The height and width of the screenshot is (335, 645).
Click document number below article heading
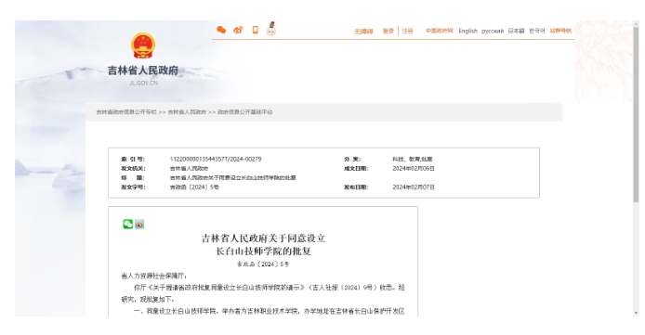[263, 264]
